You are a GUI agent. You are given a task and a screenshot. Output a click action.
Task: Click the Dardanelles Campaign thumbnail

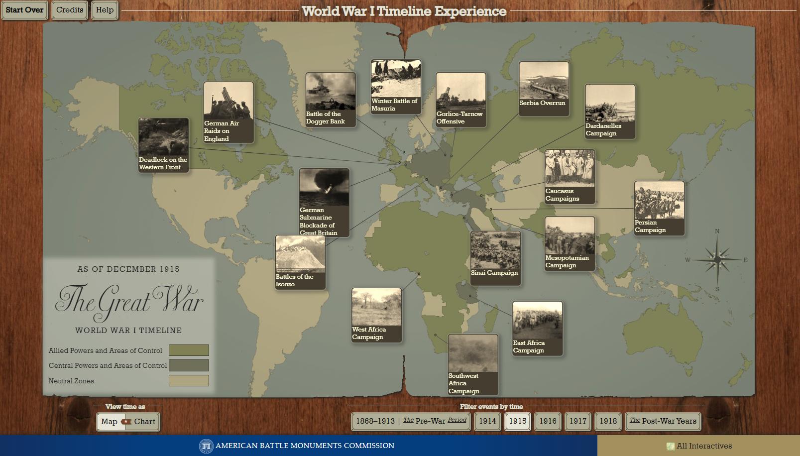tap(610, 112)
